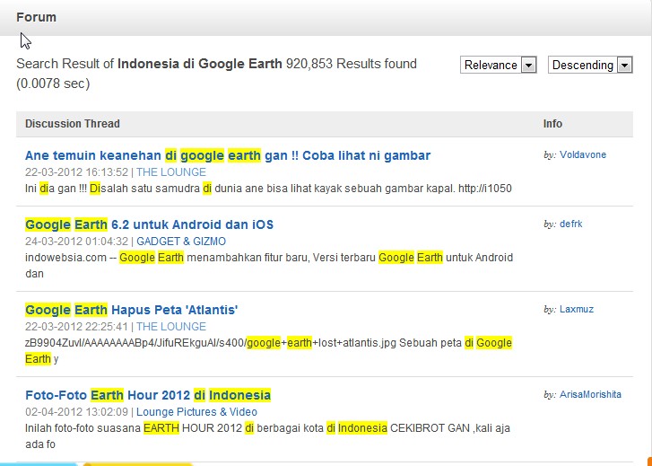Open thread 'Google Earth Hapus Peta Atlantis'
Screen dimensions: 652x466
131,310
